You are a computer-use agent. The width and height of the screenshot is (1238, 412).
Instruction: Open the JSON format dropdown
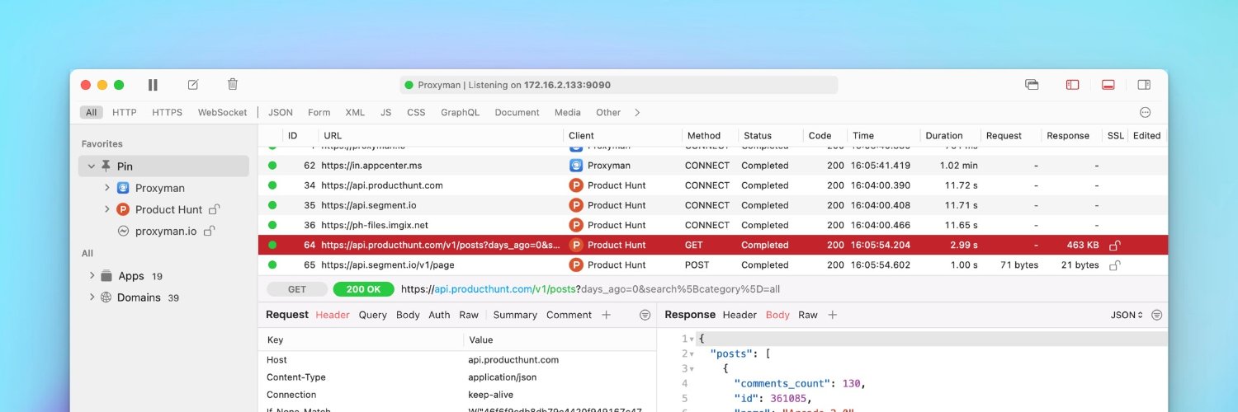[x=1127, y=315]
